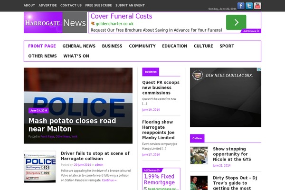Click the Harrogate News logo
Screen dimensions: 285x190
tap(55, 22)
